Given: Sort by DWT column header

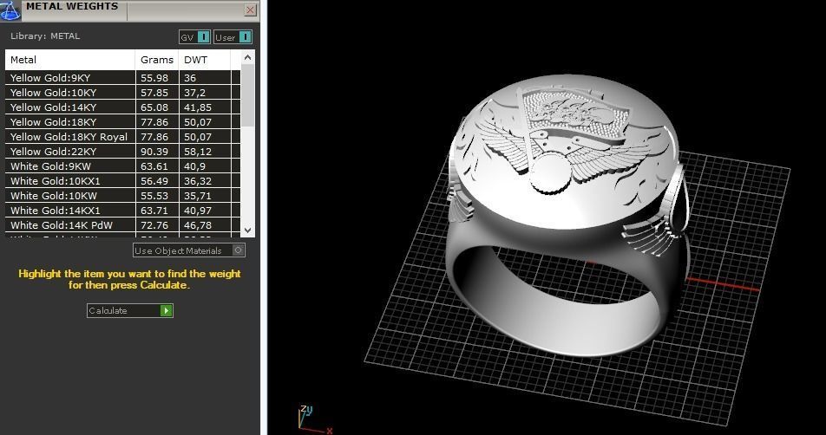Looking at the screenshot, I should (205, 60).
